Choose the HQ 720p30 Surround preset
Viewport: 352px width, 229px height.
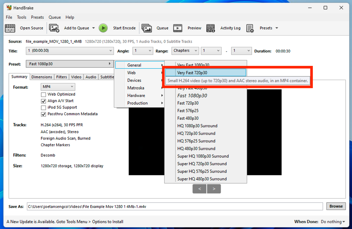(206, 134)
